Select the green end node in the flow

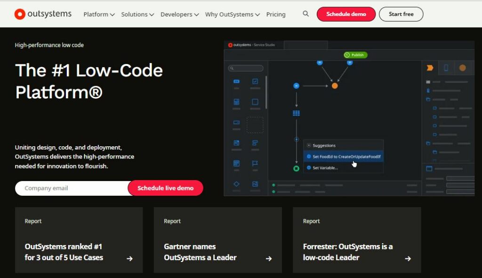tap(297, 168)
